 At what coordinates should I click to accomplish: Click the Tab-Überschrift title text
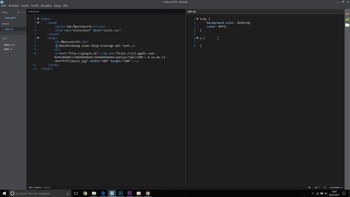(79, 27)
